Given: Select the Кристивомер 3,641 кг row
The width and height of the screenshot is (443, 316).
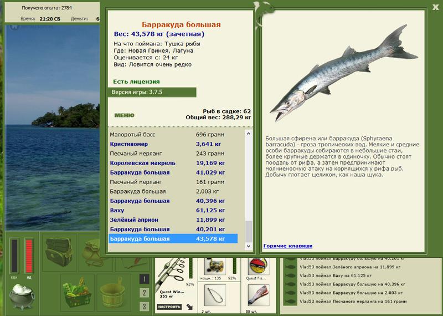Looking at the screenshot, I should (x=173, y=144).
